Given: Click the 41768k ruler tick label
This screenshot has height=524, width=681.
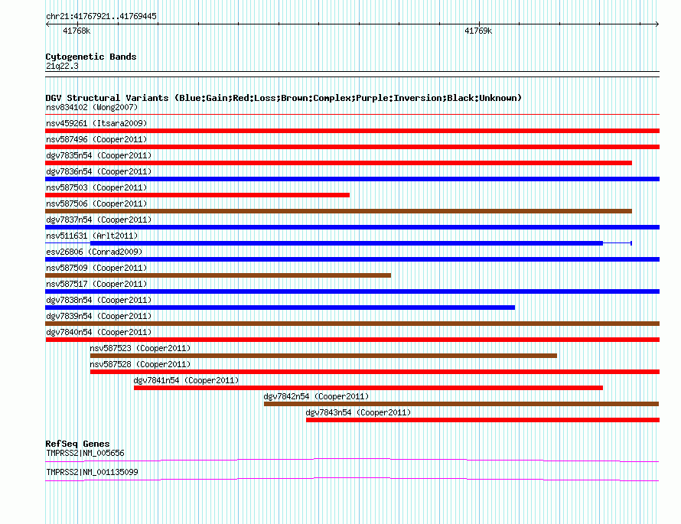Looking at the screenshot, I should coord(77,31).
